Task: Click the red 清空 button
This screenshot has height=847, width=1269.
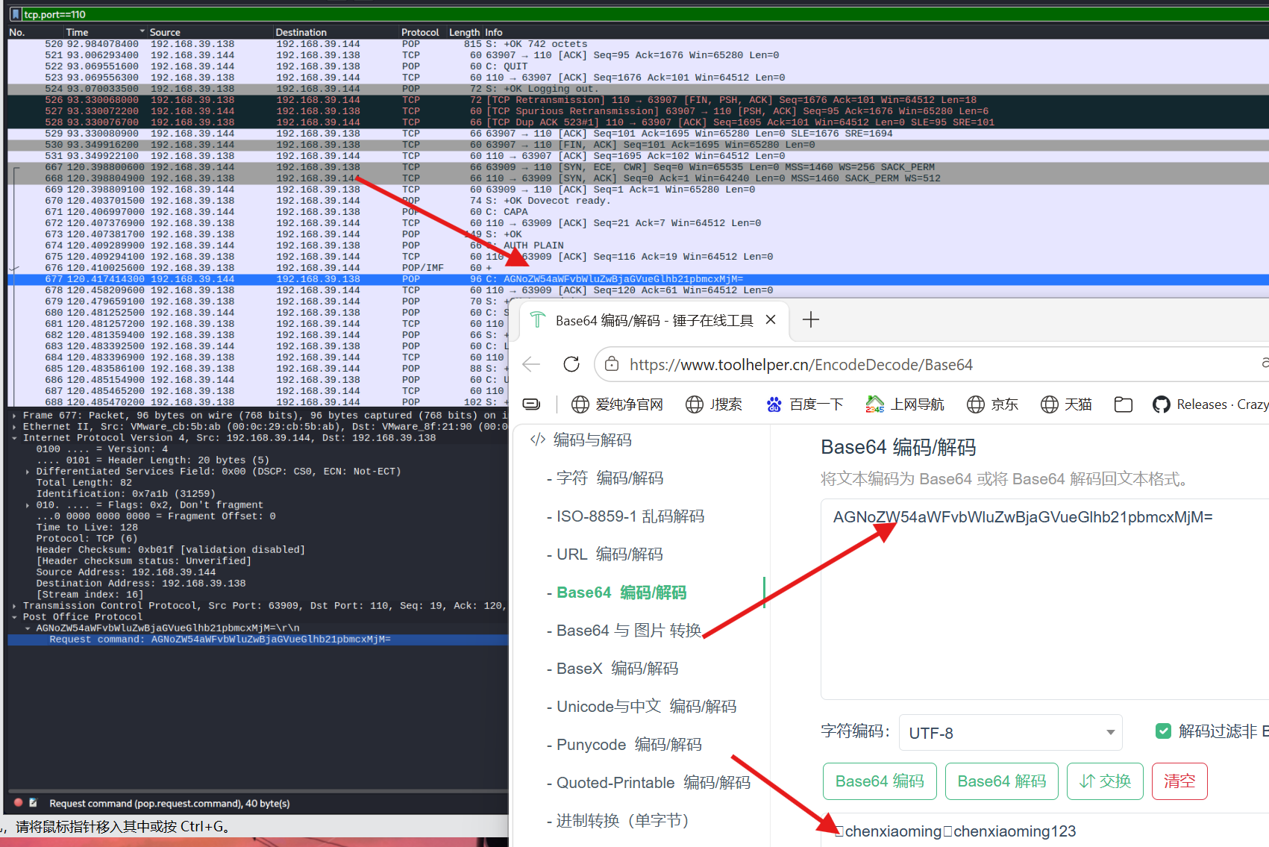Action: pos(1179,781)
